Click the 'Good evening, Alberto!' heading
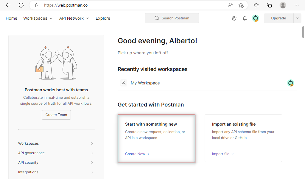This screenshot has height=179, width=305. click(x=157, y=41)
